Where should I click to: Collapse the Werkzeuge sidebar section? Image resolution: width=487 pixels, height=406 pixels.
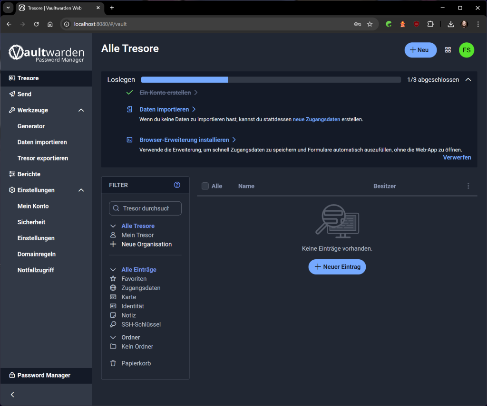pyautogui.click(x=81, y=110)
